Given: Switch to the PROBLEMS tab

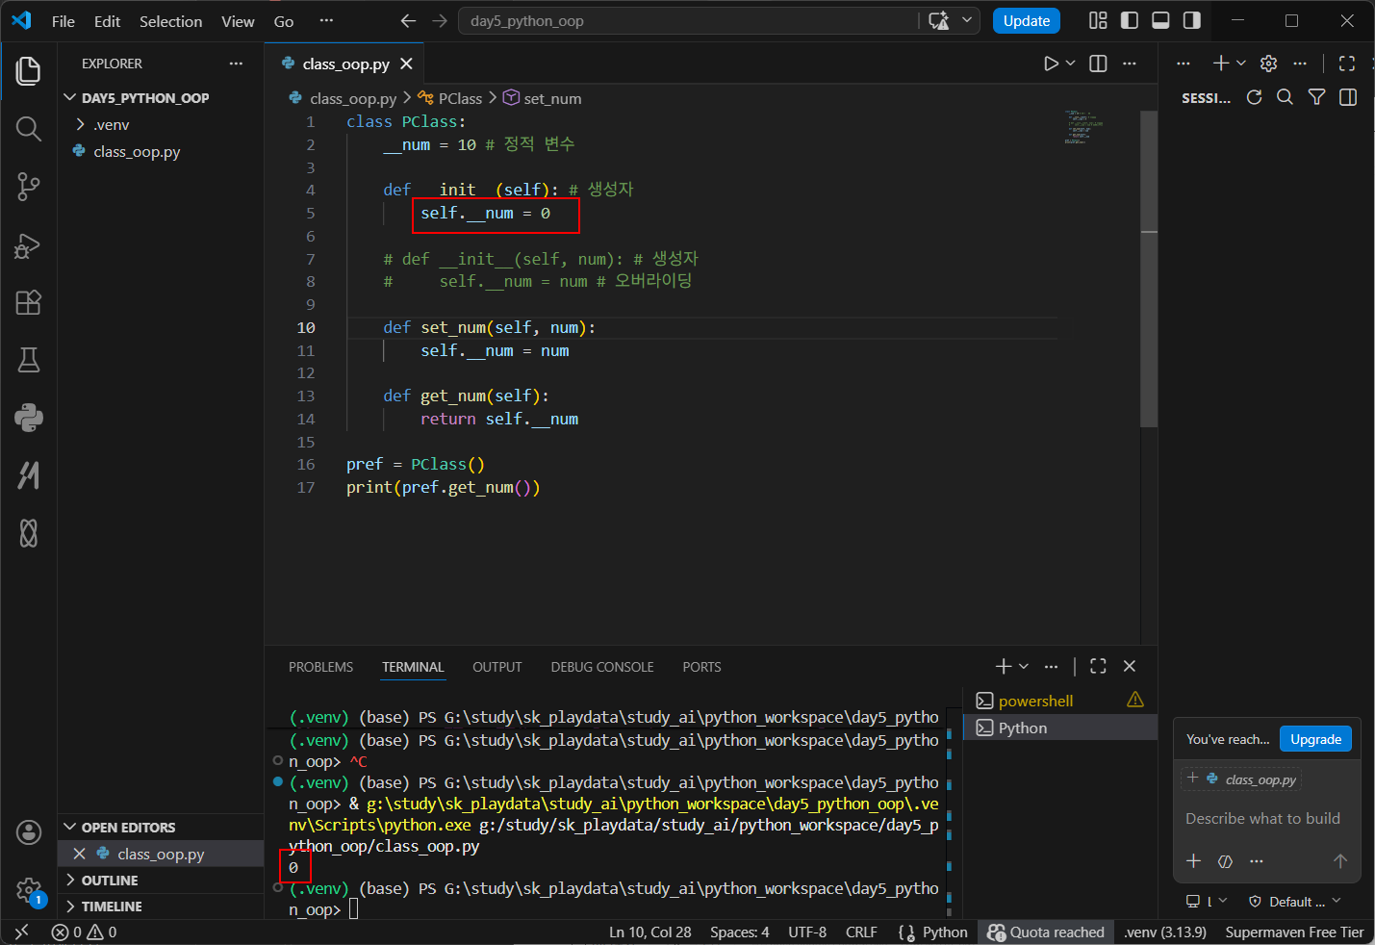Looking at the screenshot, I should 320,667.
